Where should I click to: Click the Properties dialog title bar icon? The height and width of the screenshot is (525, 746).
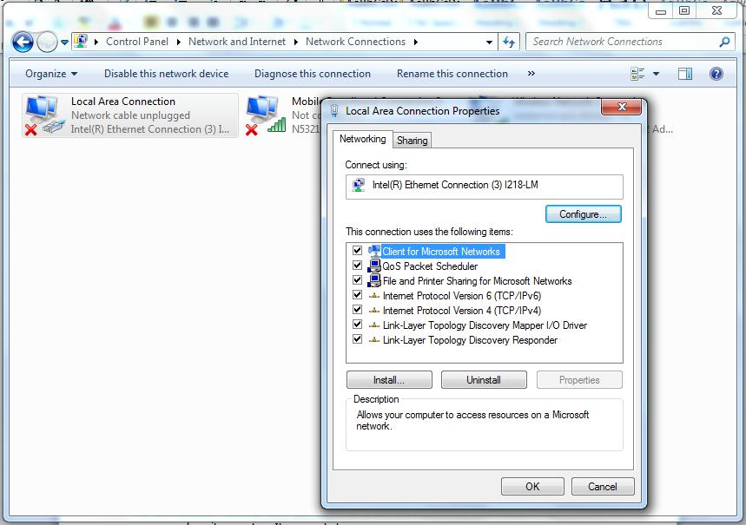(x=334, y=111)
